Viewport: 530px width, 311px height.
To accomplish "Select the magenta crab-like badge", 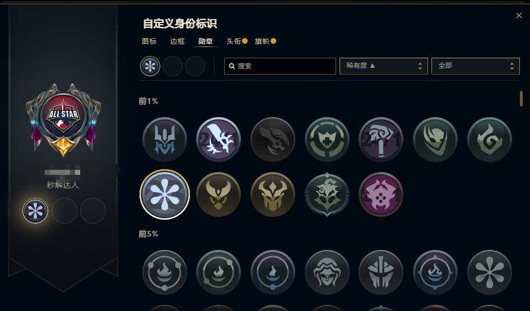I will (x=381, y=194).
